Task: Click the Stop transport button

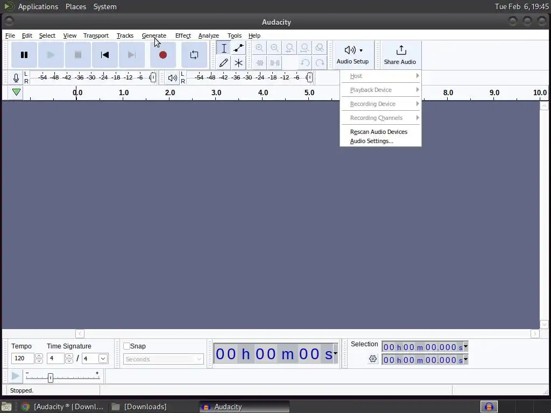Action: point(78,55)
